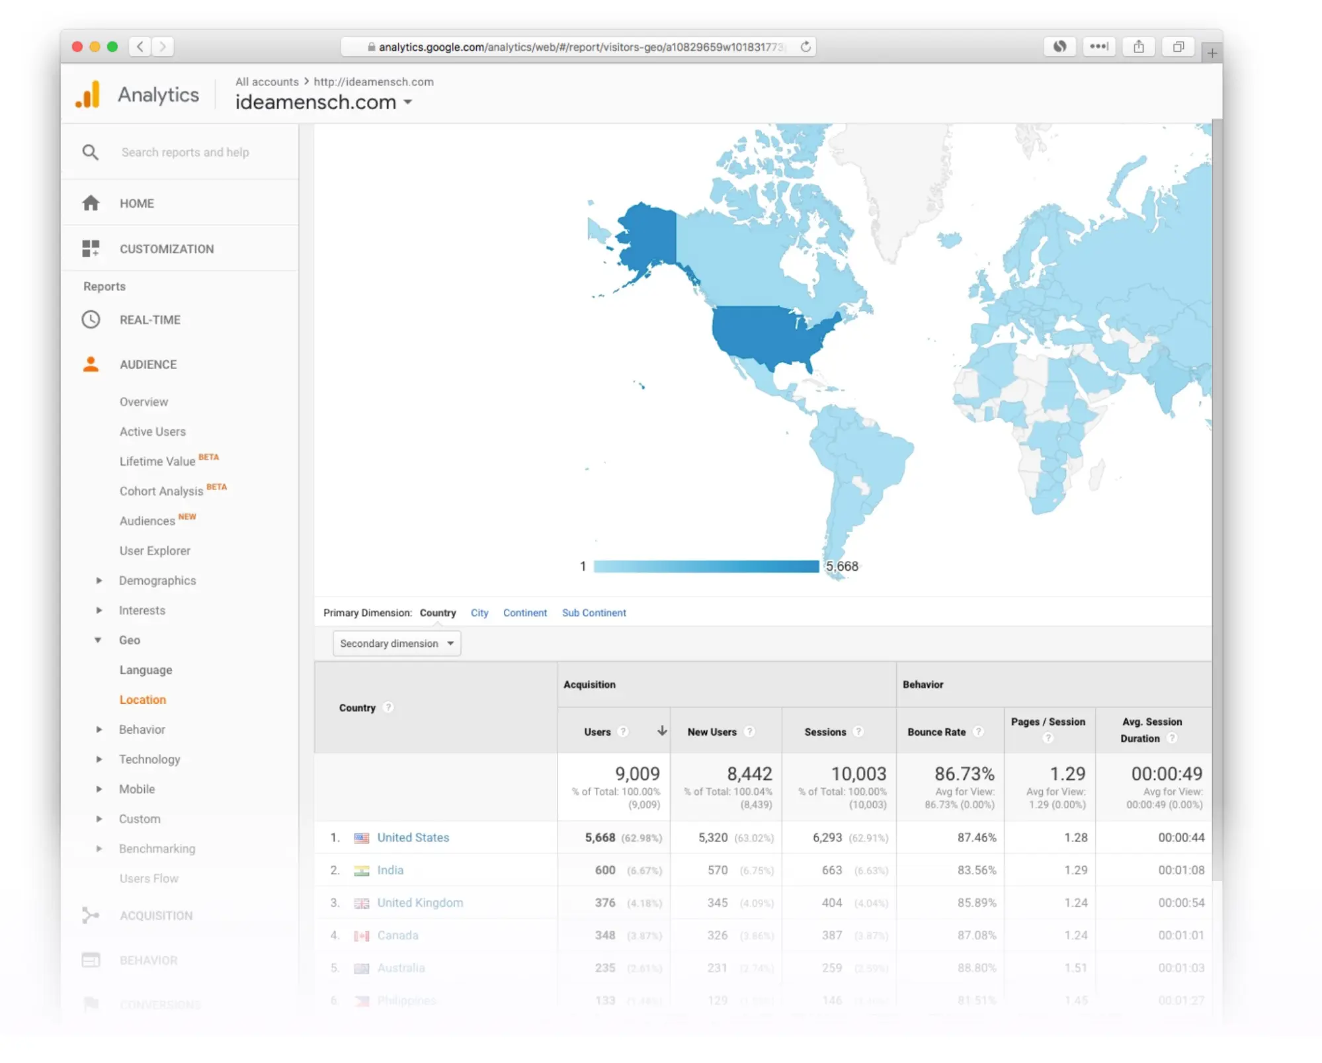
Task: Open the United States country link
Action: coord(413,837)
